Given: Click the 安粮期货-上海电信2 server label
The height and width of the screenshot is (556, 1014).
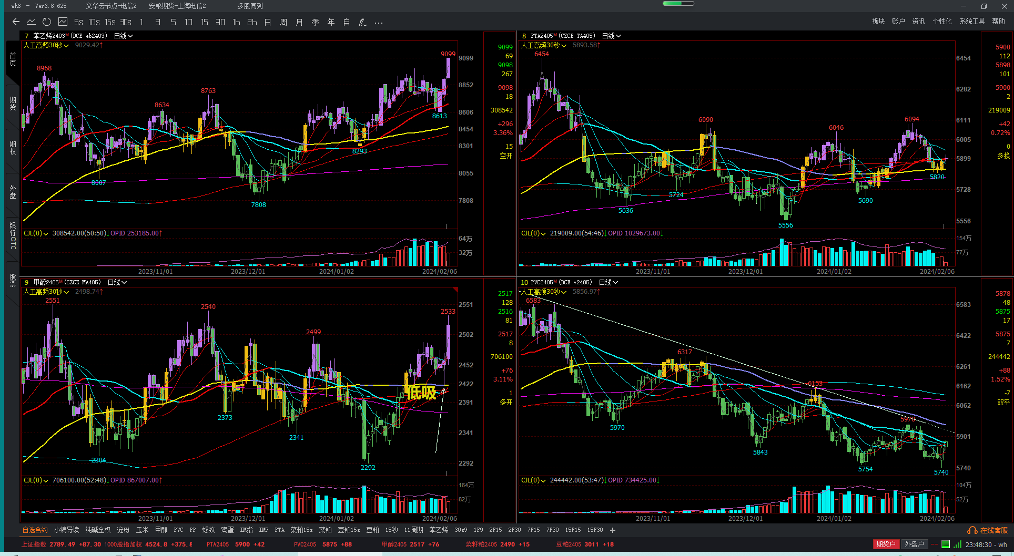Looking at the screenshot, I should click(177, 6).
